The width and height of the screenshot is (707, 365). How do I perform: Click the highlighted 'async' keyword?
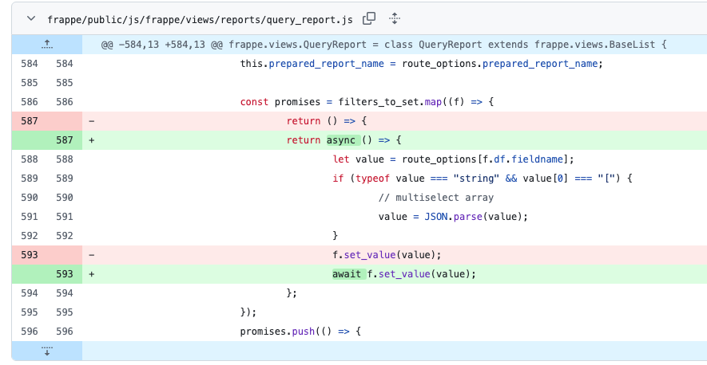(x=344, y=140)
